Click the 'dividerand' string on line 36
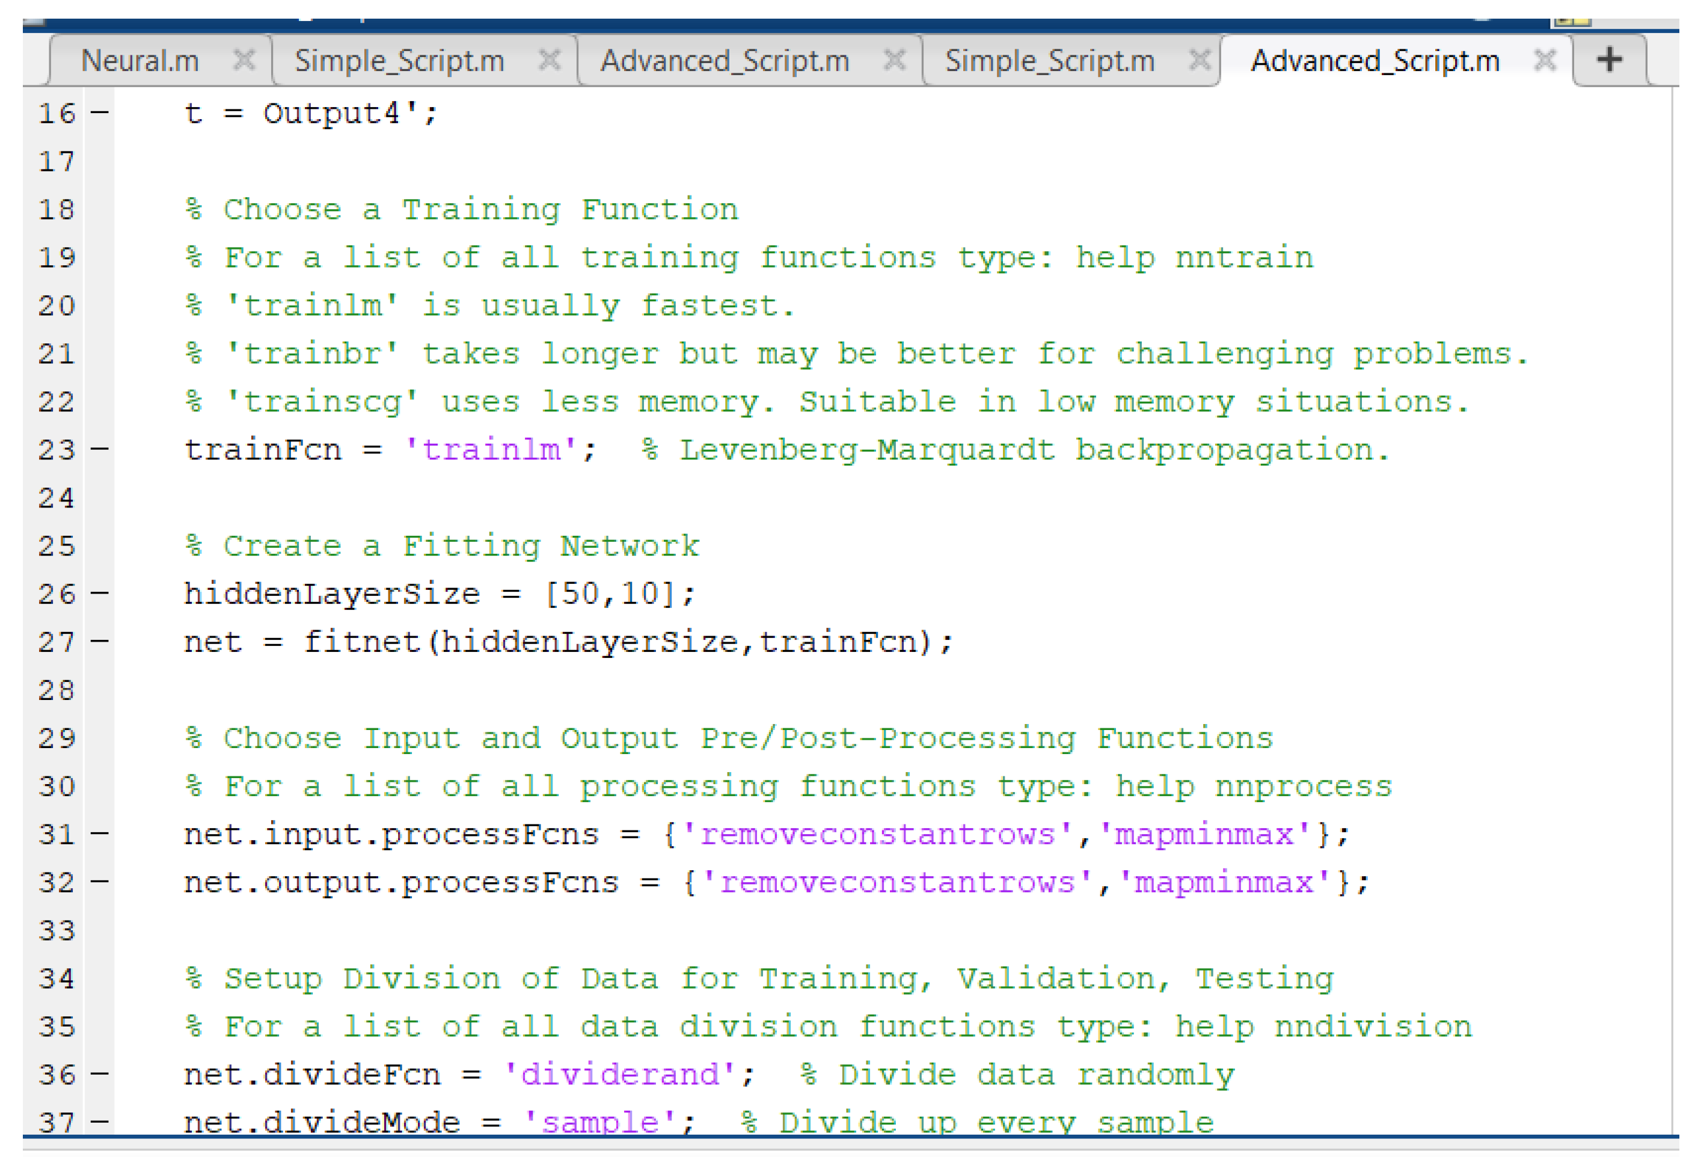This screenshot has width=1695, height=1163. tap(620, 1075)
